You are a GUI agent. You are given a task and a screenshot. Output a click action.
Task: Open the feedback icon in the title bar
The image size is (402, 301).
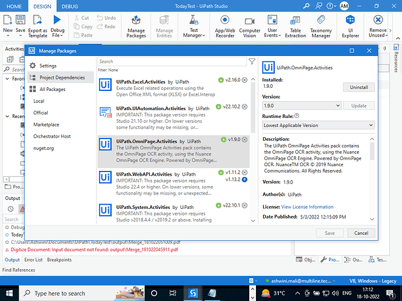[319, 6]
